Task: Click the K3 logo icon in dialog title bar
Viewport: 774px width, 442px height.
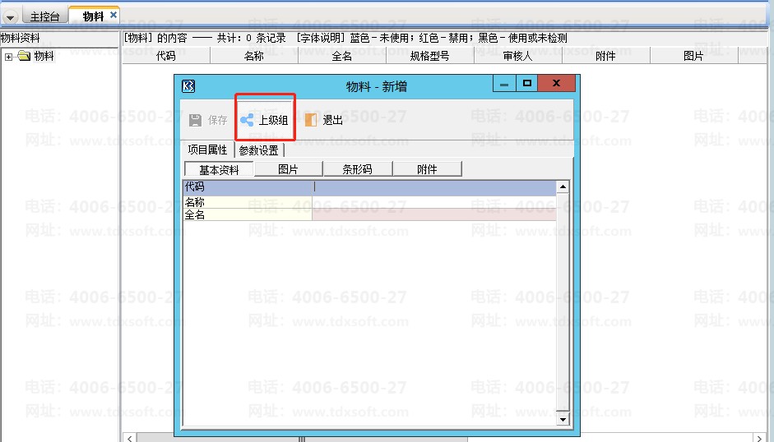Action: click(x=188, y=86)
